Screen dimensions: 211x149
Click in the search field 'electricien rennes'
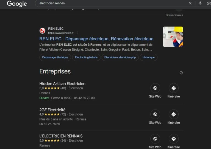click(112, 3)
